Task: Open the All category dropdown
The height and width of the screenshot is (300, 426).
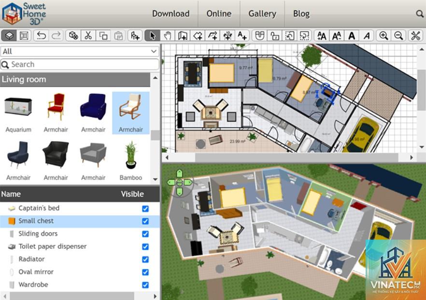Action: 80,51
